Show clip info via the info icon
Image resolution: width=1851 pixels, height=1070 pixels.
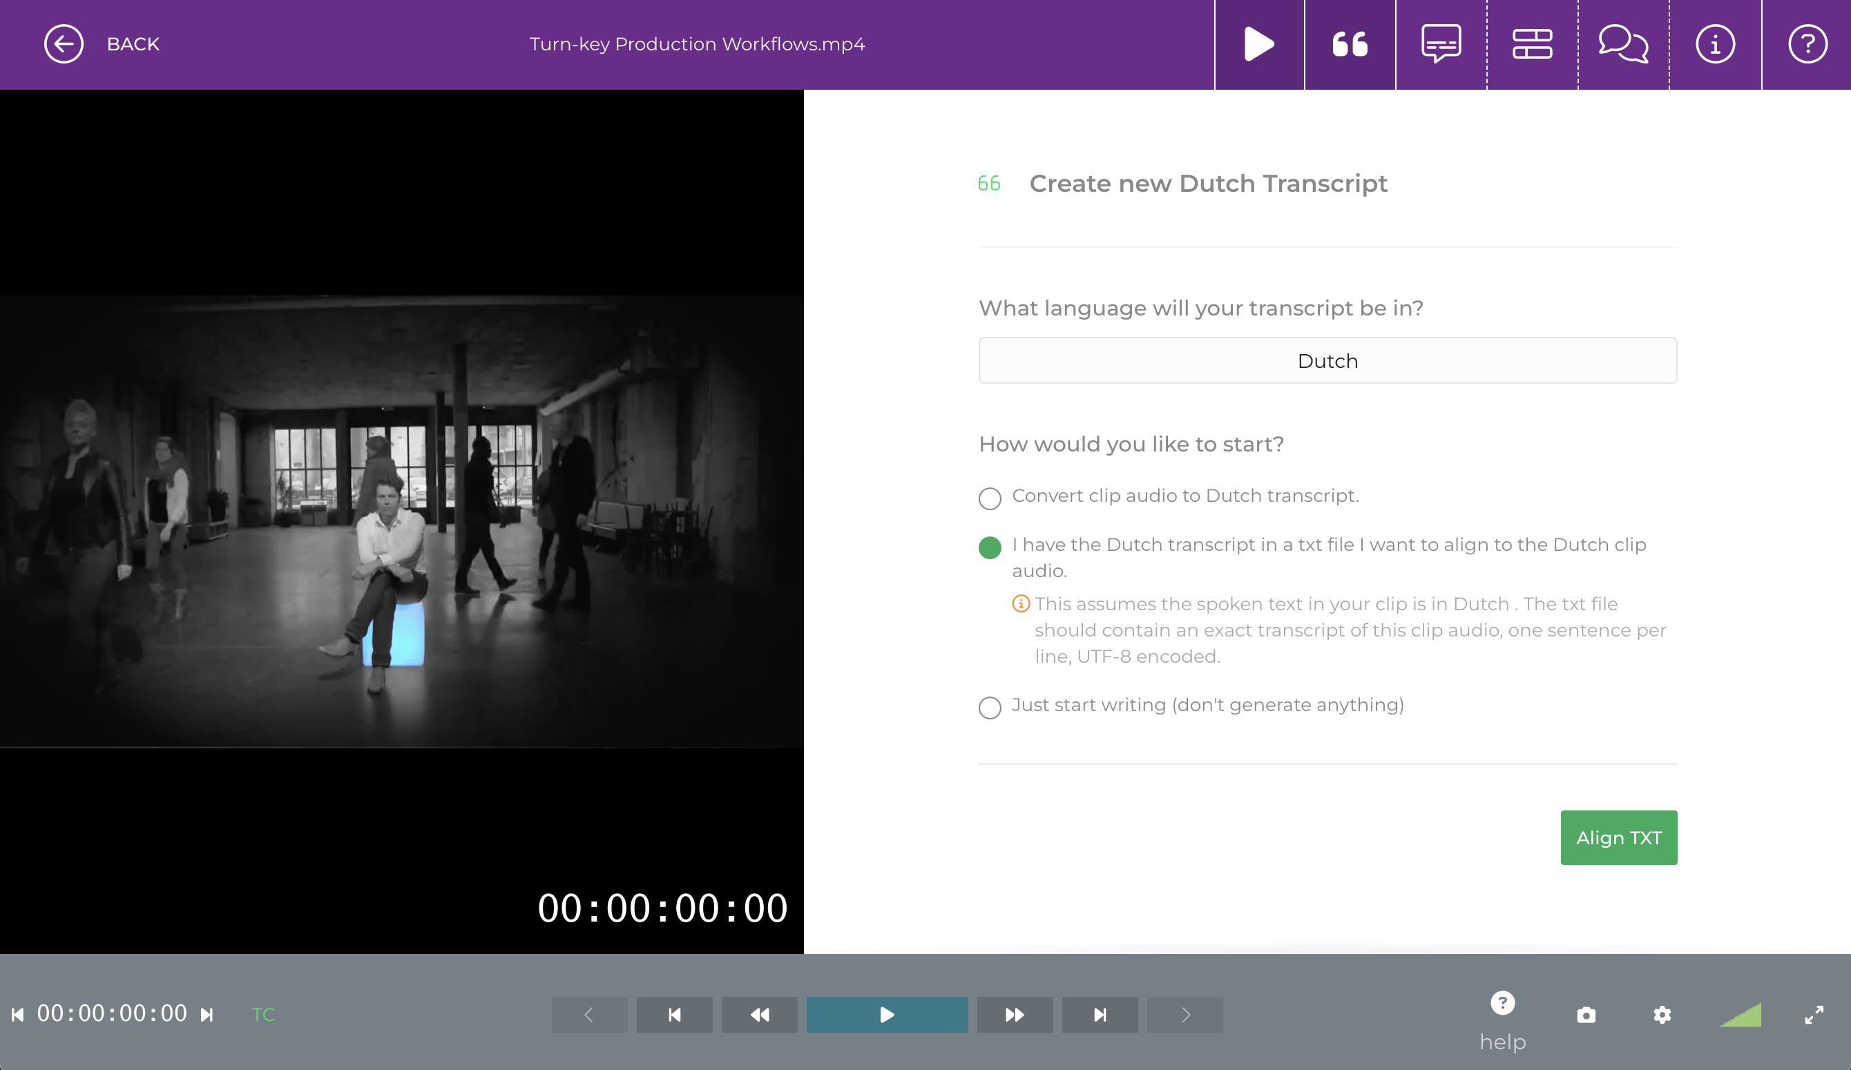click(1715, 44)
